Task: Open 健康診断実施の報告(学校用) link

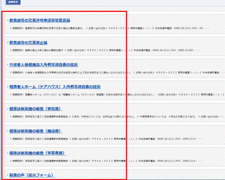Action: pos(36,109)
